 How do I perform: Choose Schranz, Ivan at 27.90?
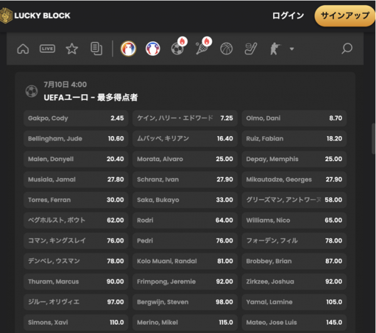tap(185, 179)
